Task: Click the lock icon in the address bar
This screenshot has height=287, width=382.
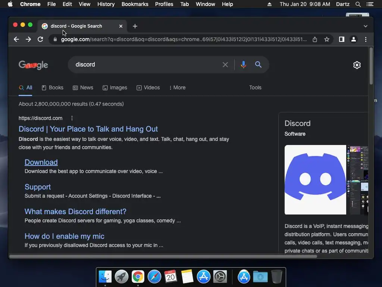Action: [55, 39]
